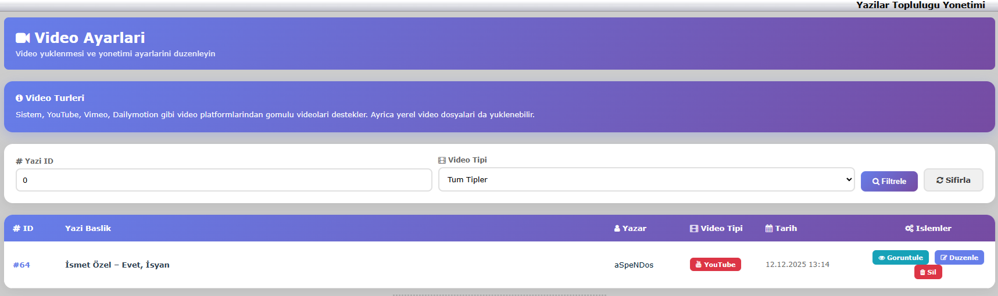998x296 pixels.
Task: Click the author name aSpeNDos
Action: point(634,265)
